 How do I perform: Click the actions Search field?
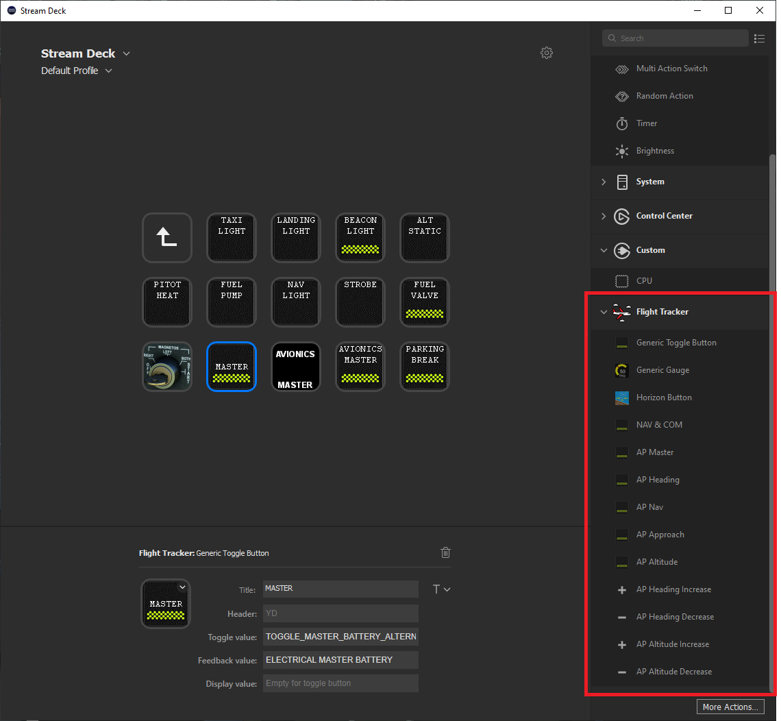click(675, 38)
